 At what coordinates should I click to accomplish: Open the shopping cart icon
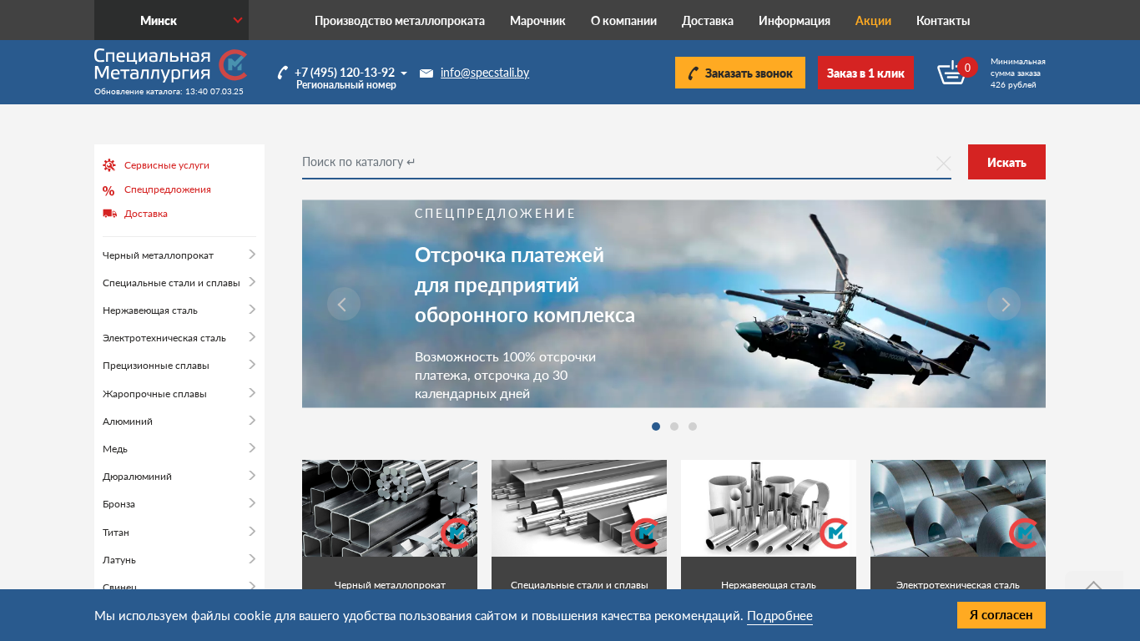point(951,73)
